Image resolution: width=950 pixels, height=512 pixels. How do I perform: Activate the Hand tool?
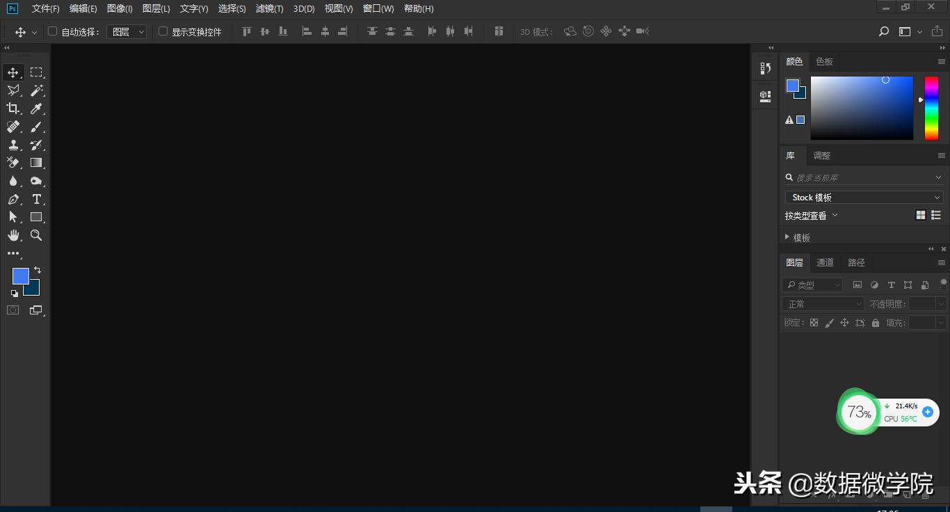click(13, 235)
